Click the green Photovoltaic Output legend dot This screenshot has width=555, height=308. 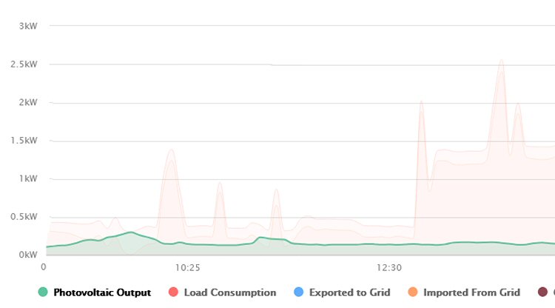pos(43,292)
